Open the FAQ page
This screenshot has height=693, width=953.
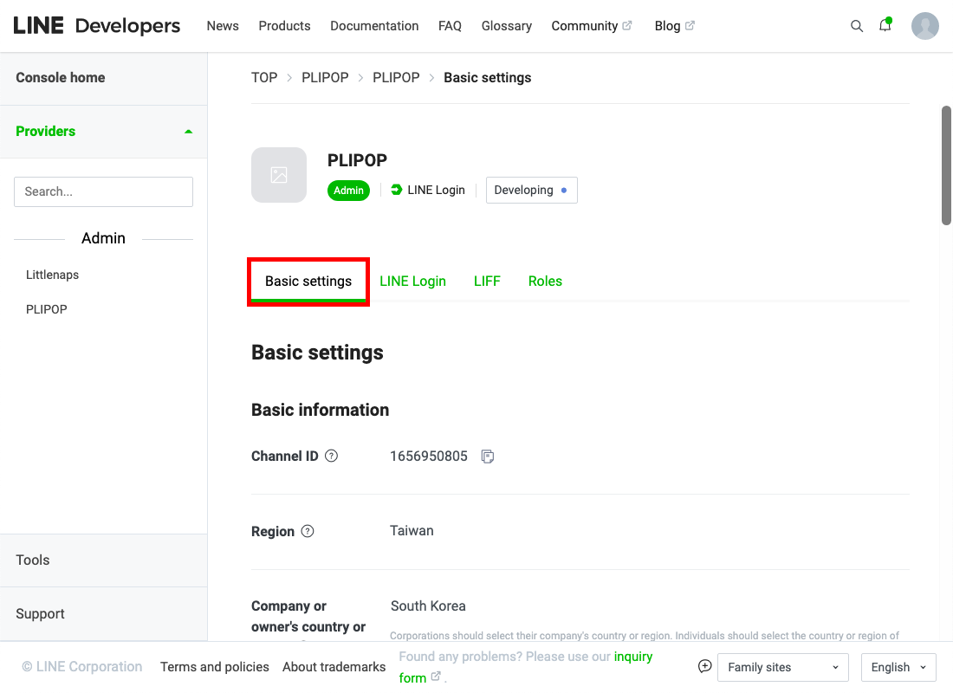[450, 26]
